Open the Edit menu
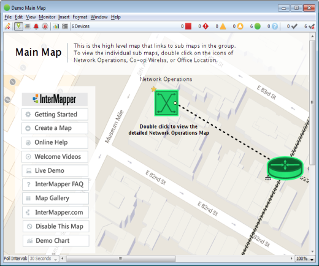Image resolution: width=319 pixels, height=266 pixels. pyautogui.click(x=18, y=17)
